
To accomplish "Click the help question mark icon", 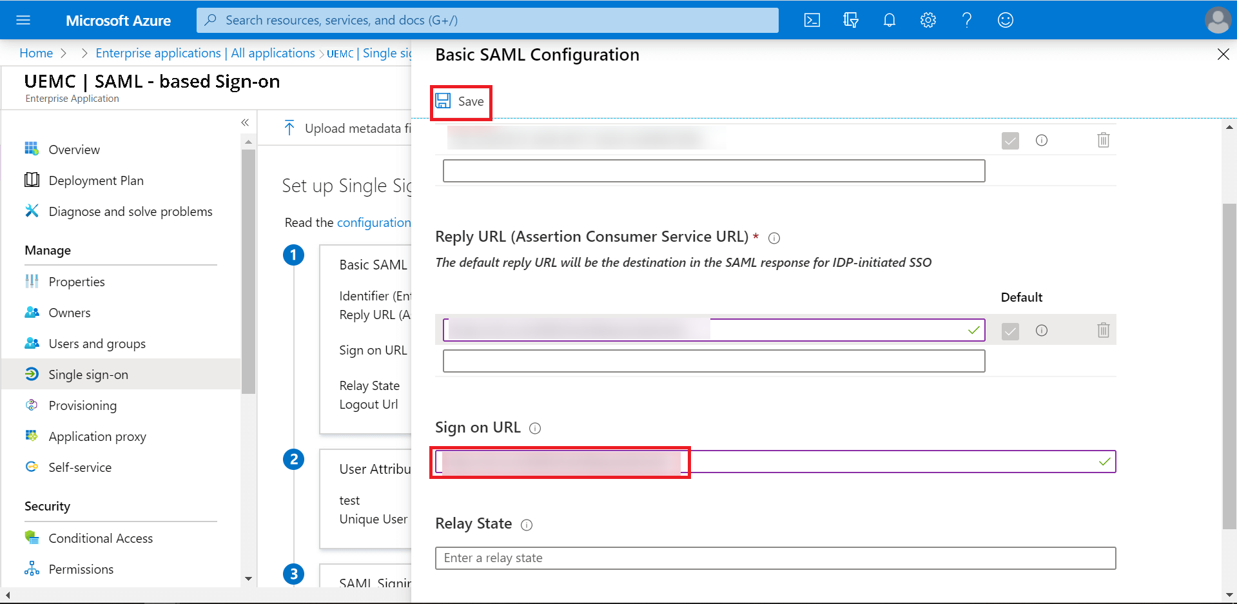I will tap(967, 20).
